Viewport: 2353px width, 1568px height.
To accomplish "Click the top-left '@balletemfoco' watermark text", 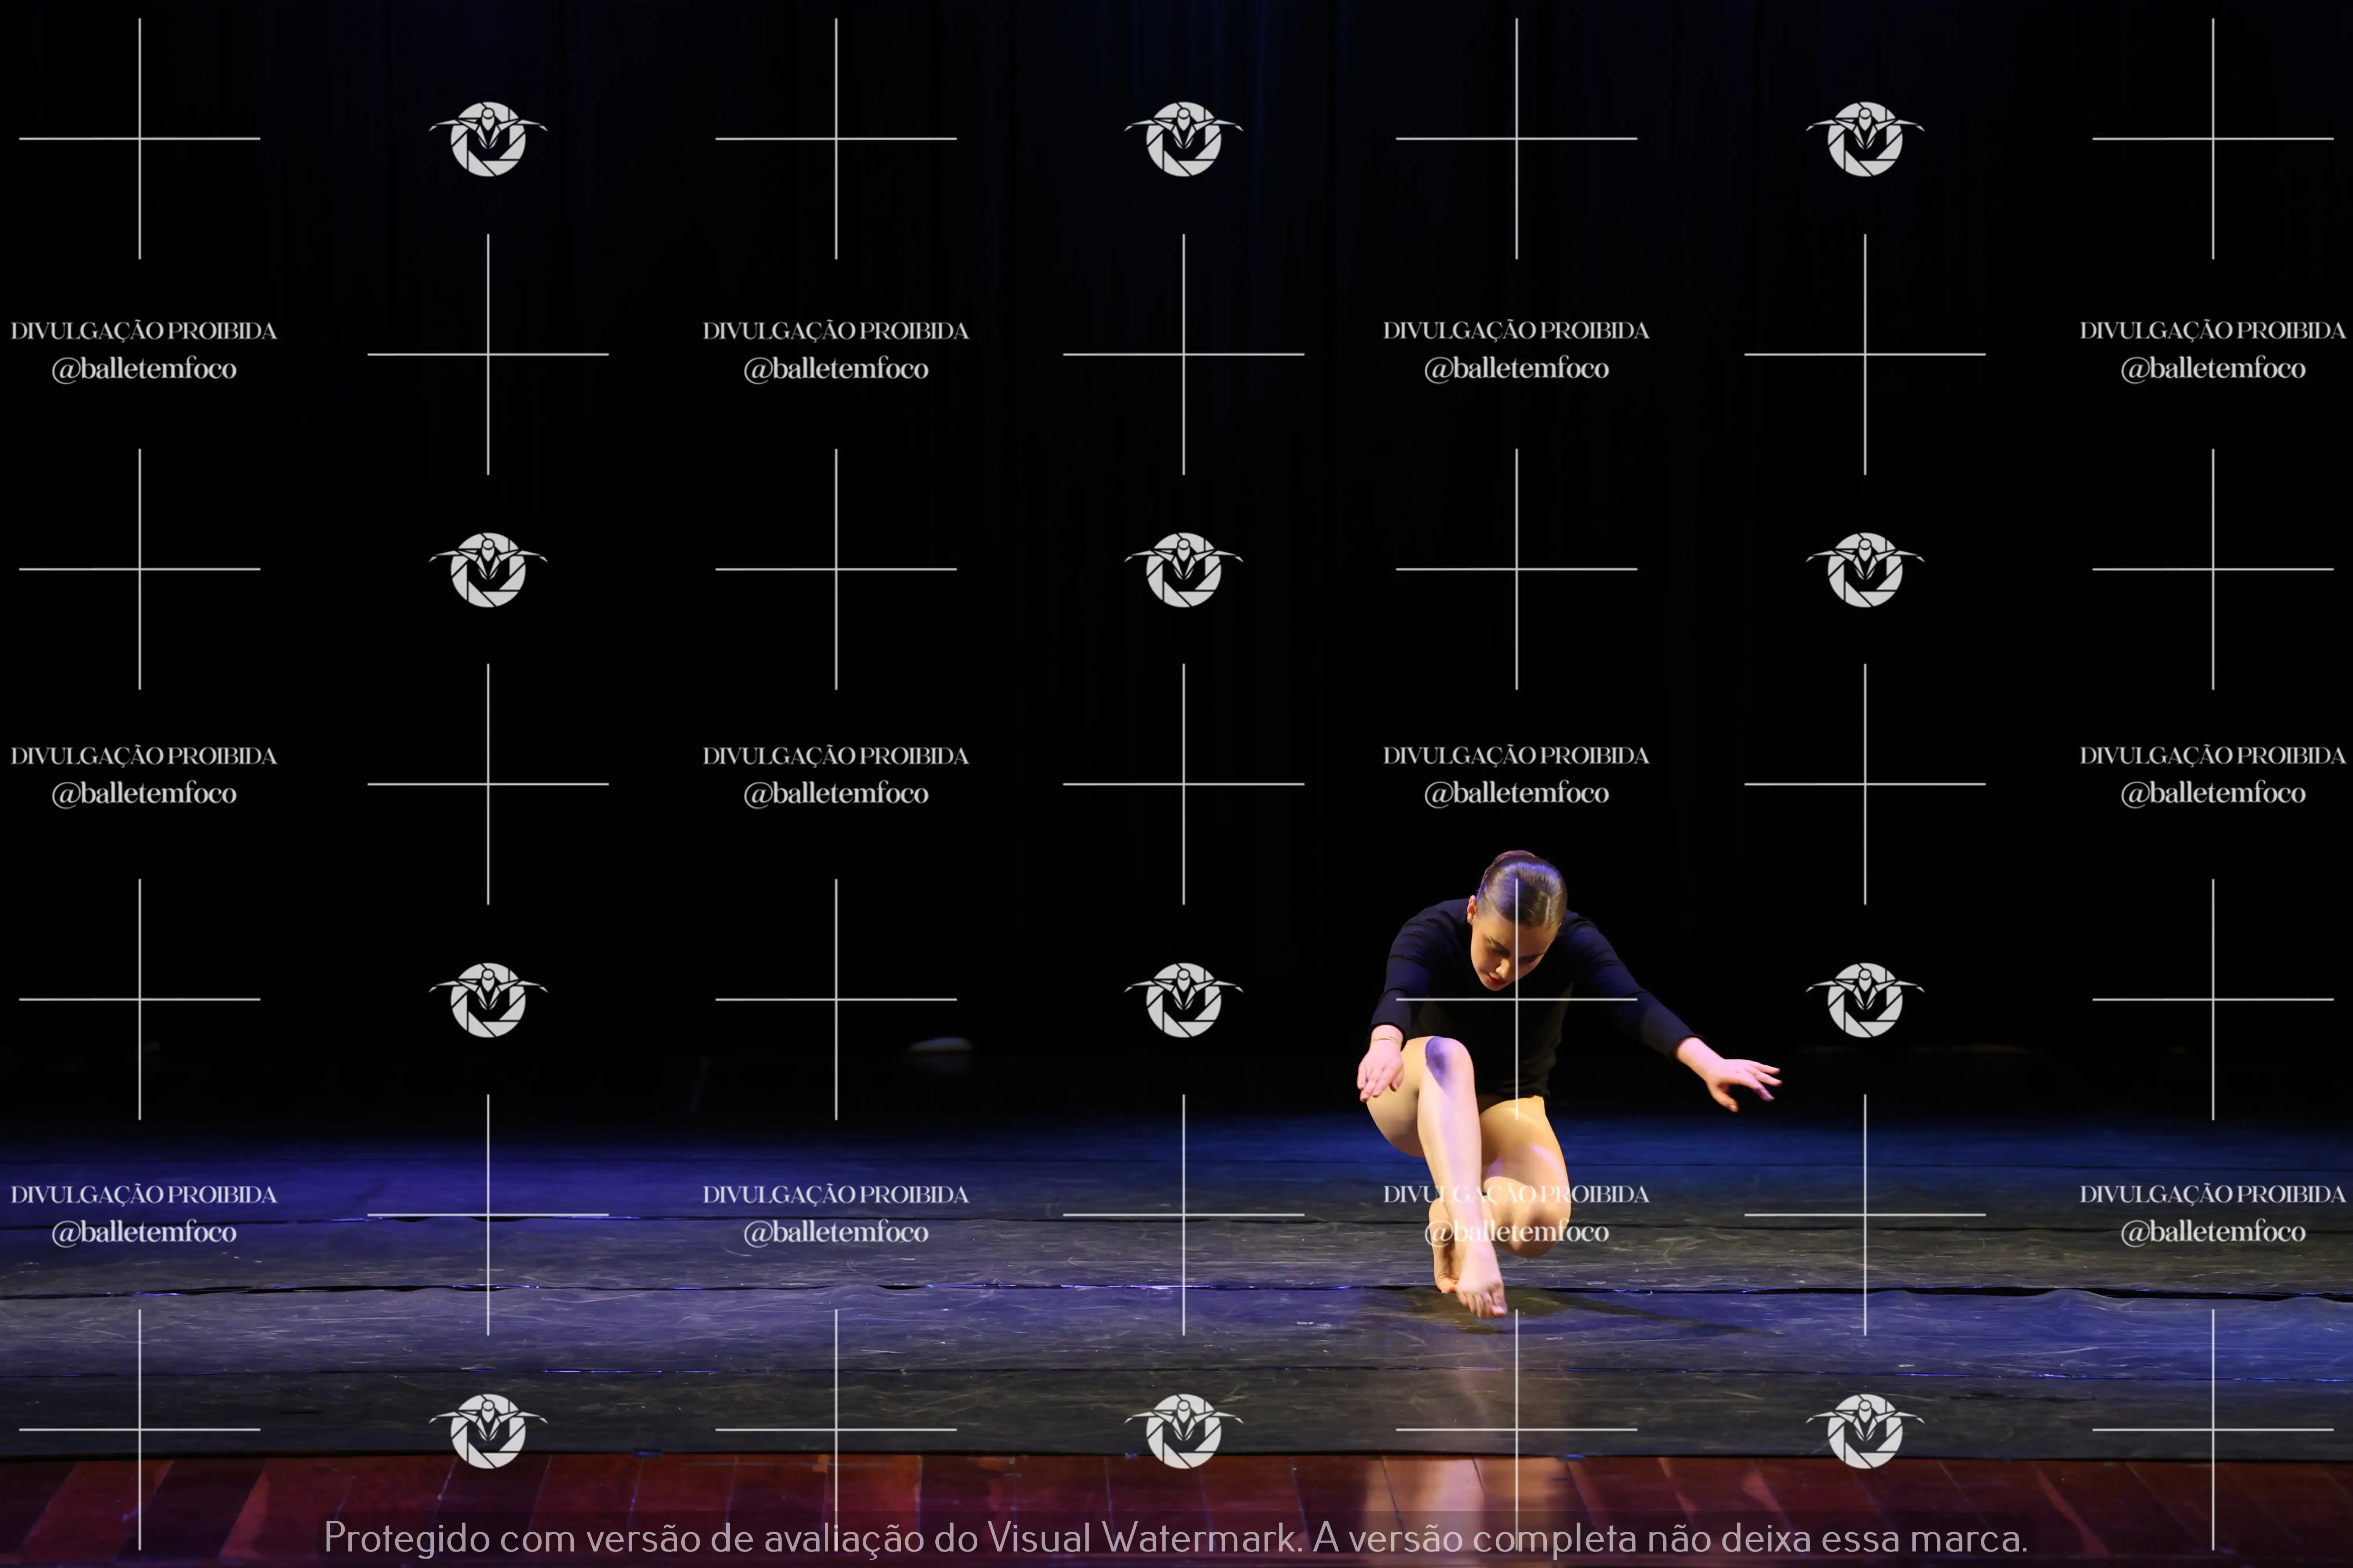I will 144,369.
